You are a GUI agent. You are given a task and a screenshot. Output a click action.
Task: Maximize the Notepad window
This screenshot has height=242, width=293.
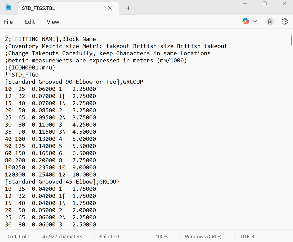pyautogui.click(x=264, y=3)
